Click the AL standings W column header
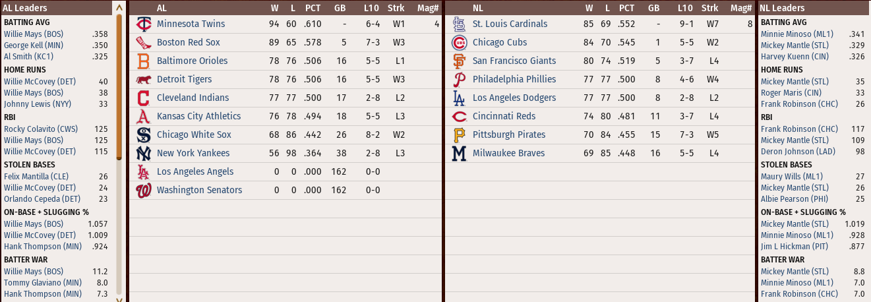 click(x=274, y=8)
